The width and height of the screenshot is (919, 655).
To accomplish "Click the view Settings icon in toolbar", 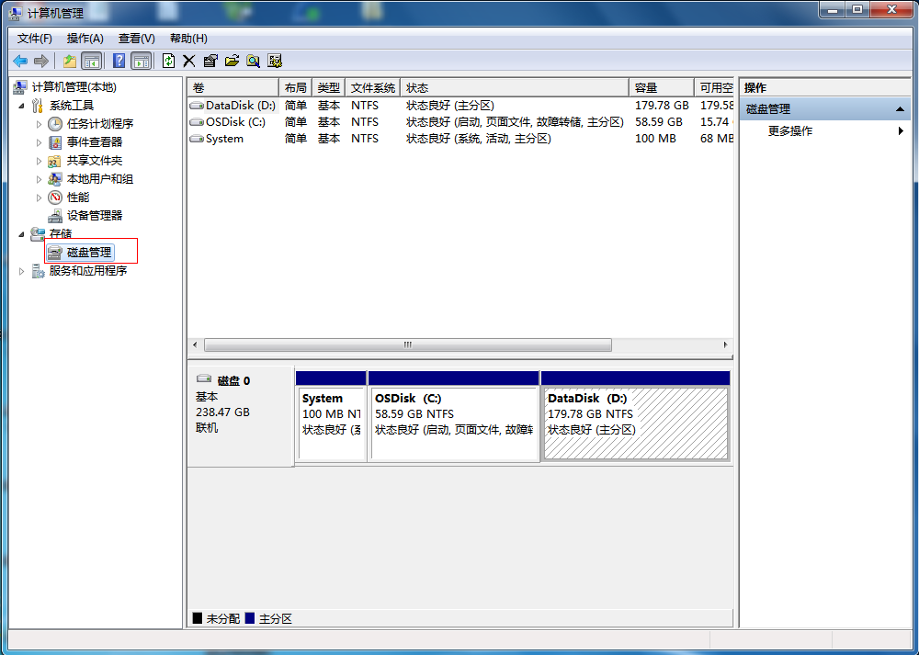I will point(274,61).
